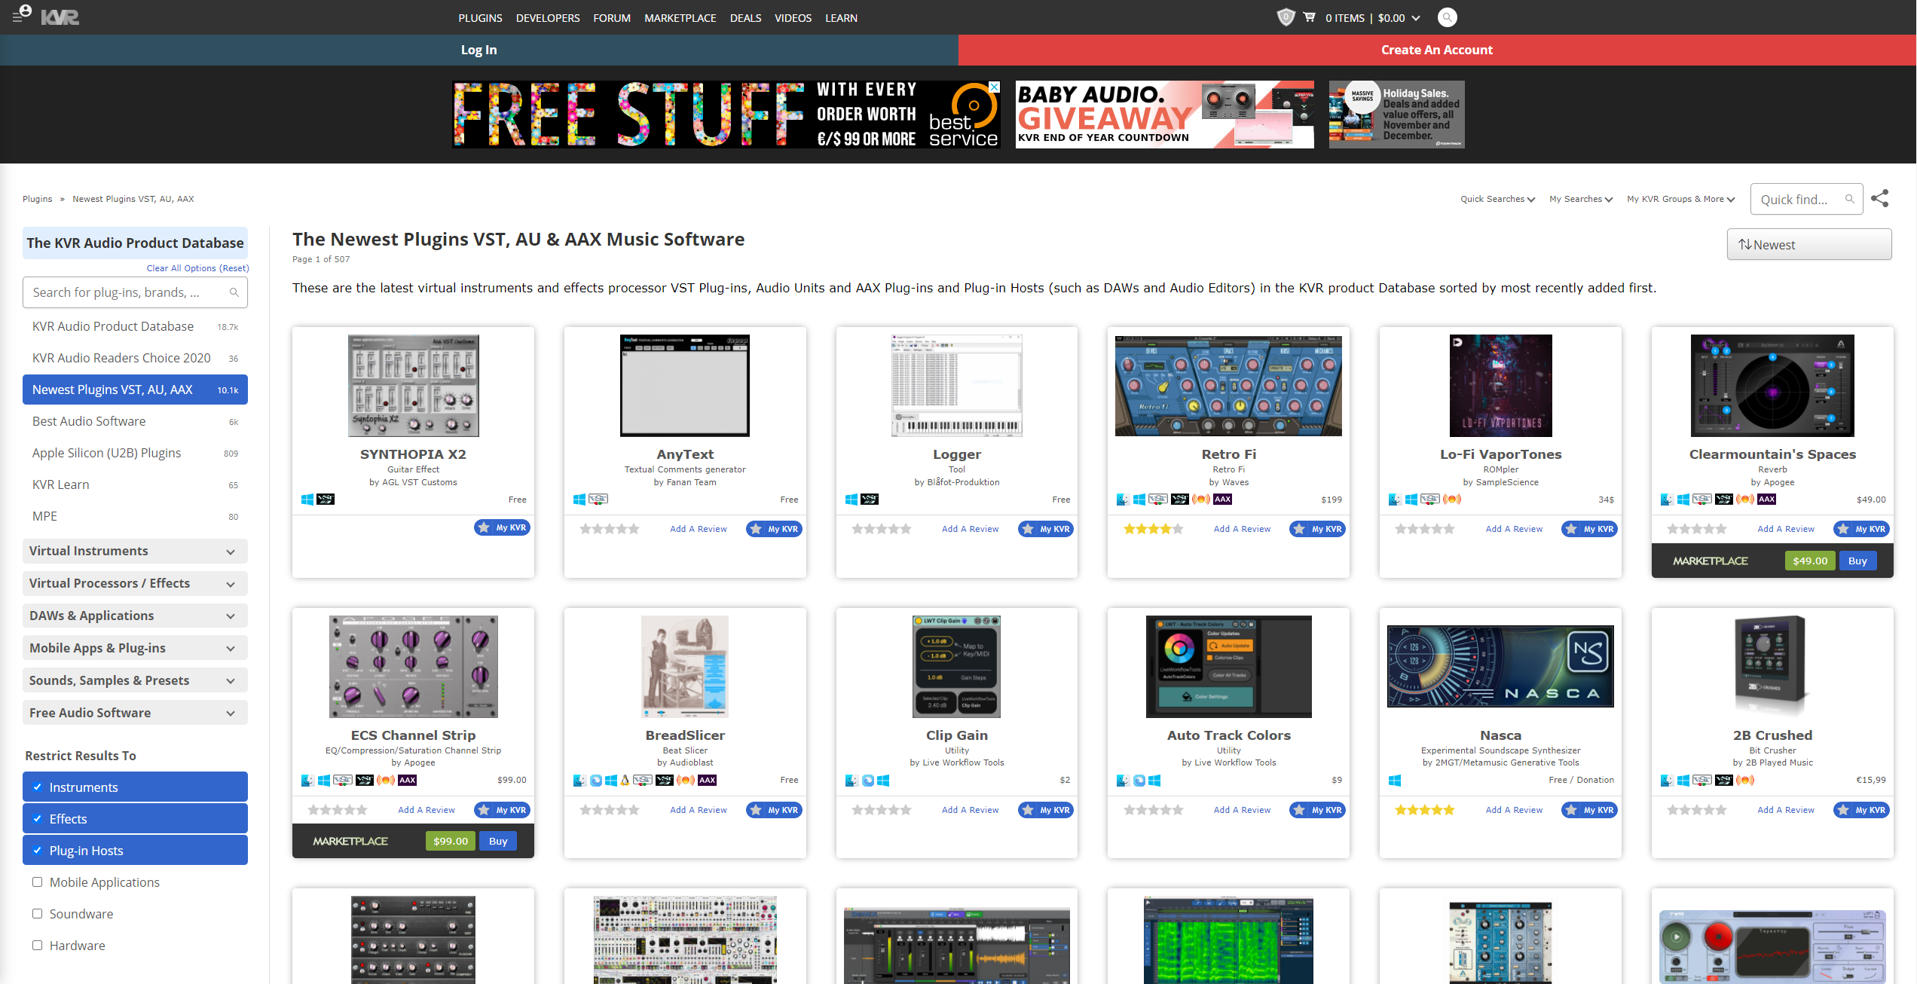Expand Mobile Apps & Plug-ins category
The image size is (1917, 984).
point(135,648)
